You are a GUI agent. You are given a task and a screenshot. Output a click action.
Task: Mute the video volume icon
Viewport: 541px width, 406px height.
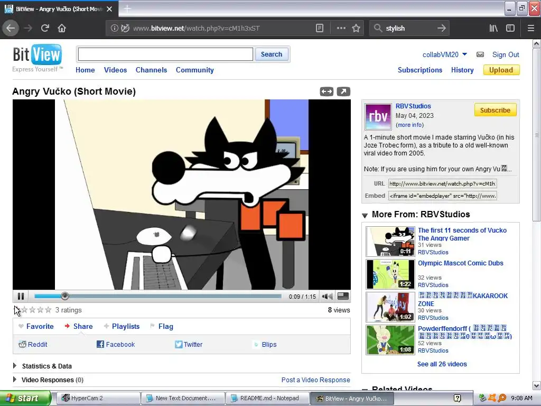pyautogui.click(x=327, y=296)
